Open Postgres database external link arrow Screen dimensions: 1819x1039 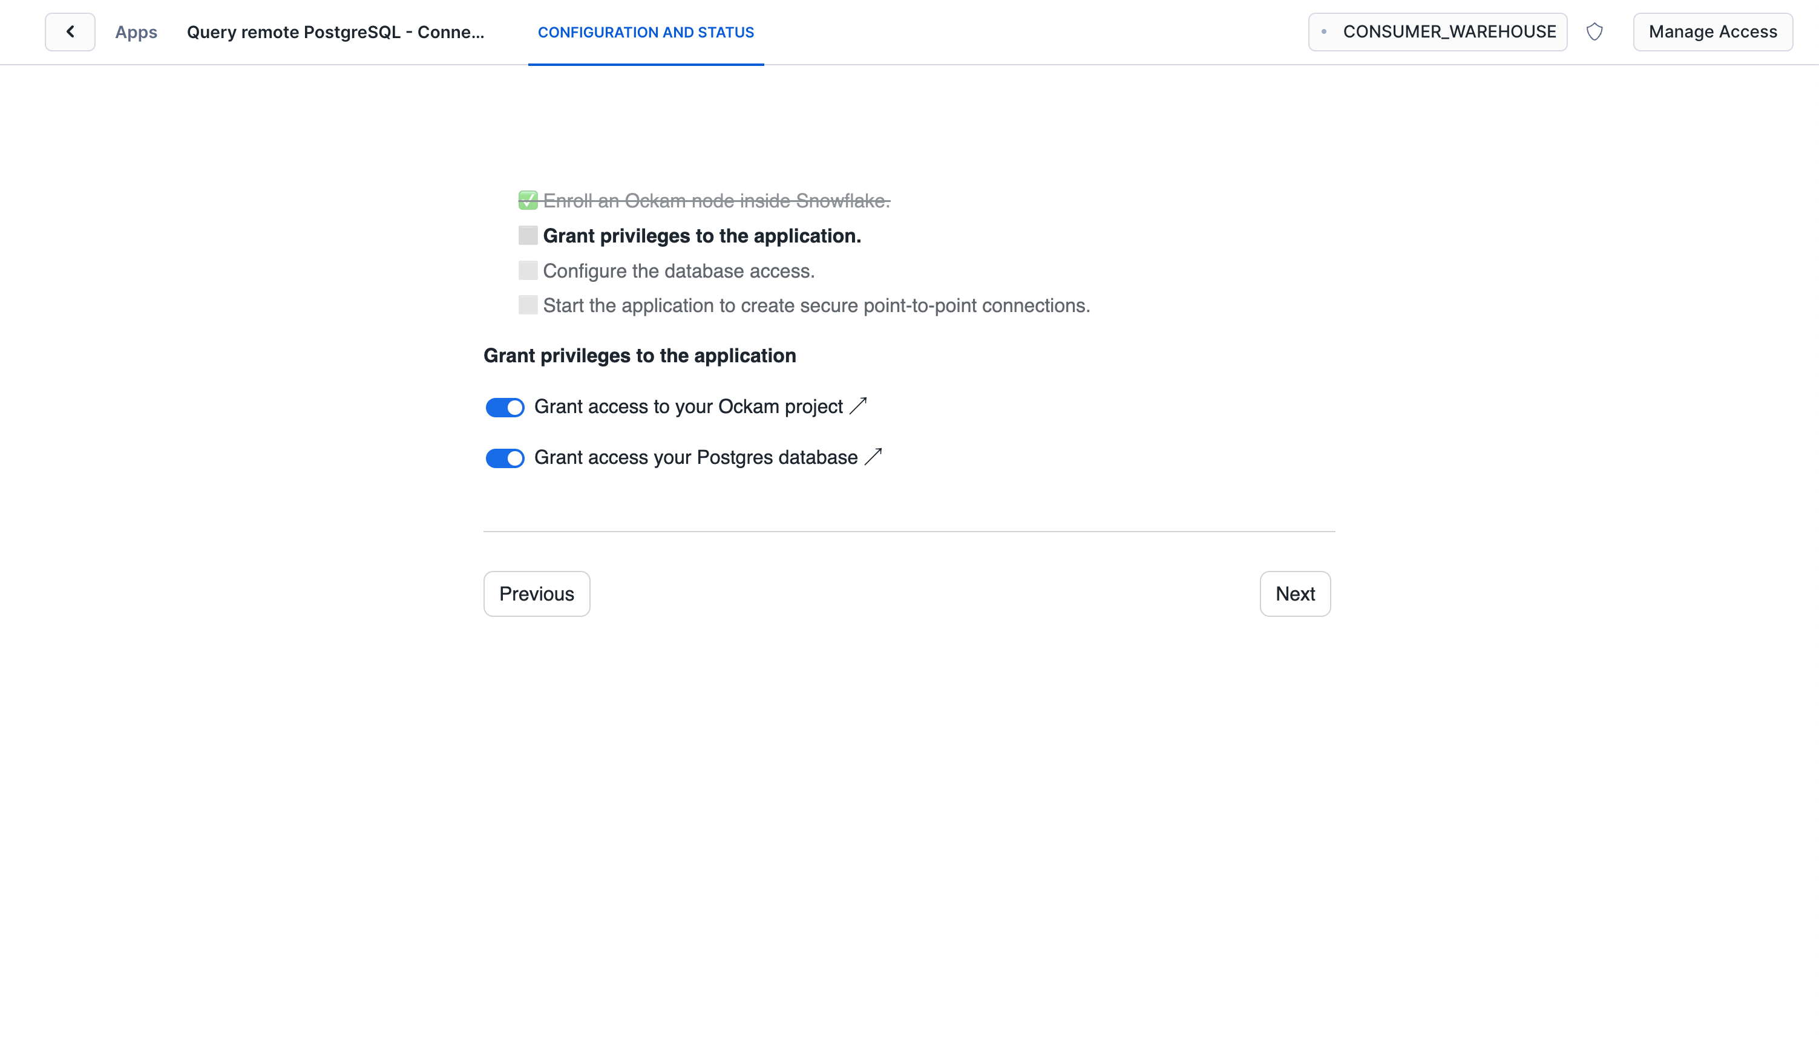click(873, 457)
